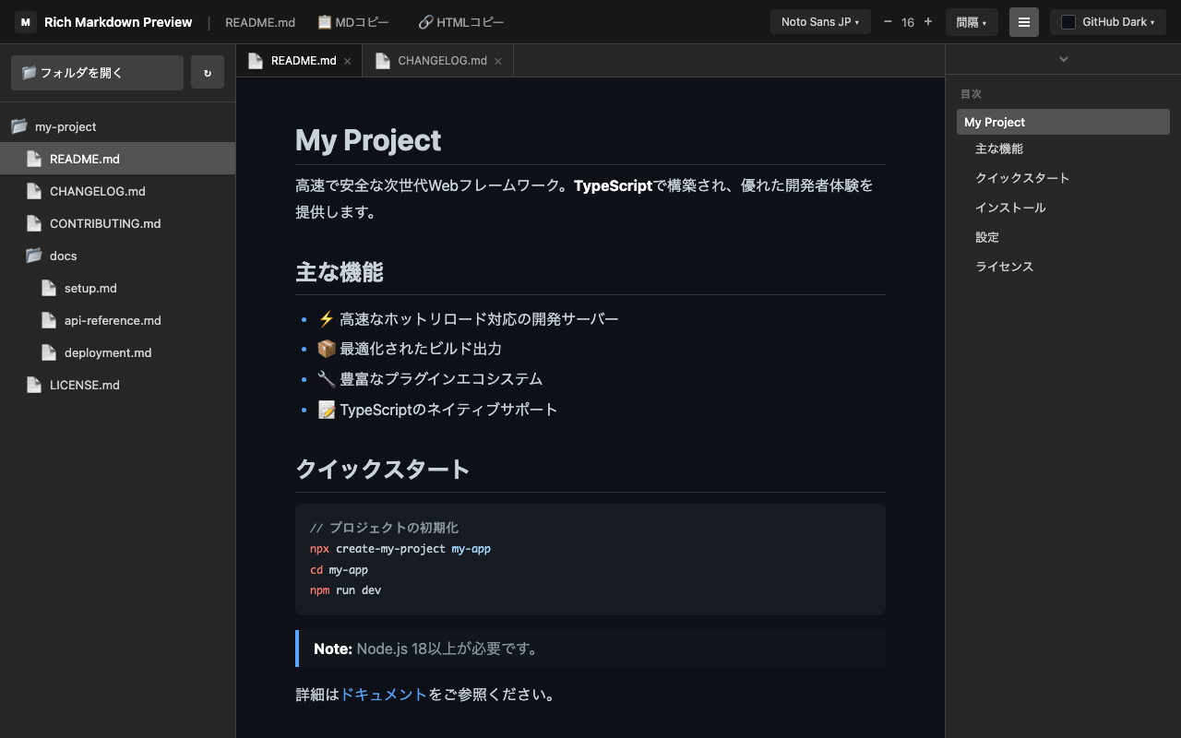This screenshot has height=738, width=1181.
Task: Switch to the CHANGELOG.md tab
Action: tap(438, 61)
